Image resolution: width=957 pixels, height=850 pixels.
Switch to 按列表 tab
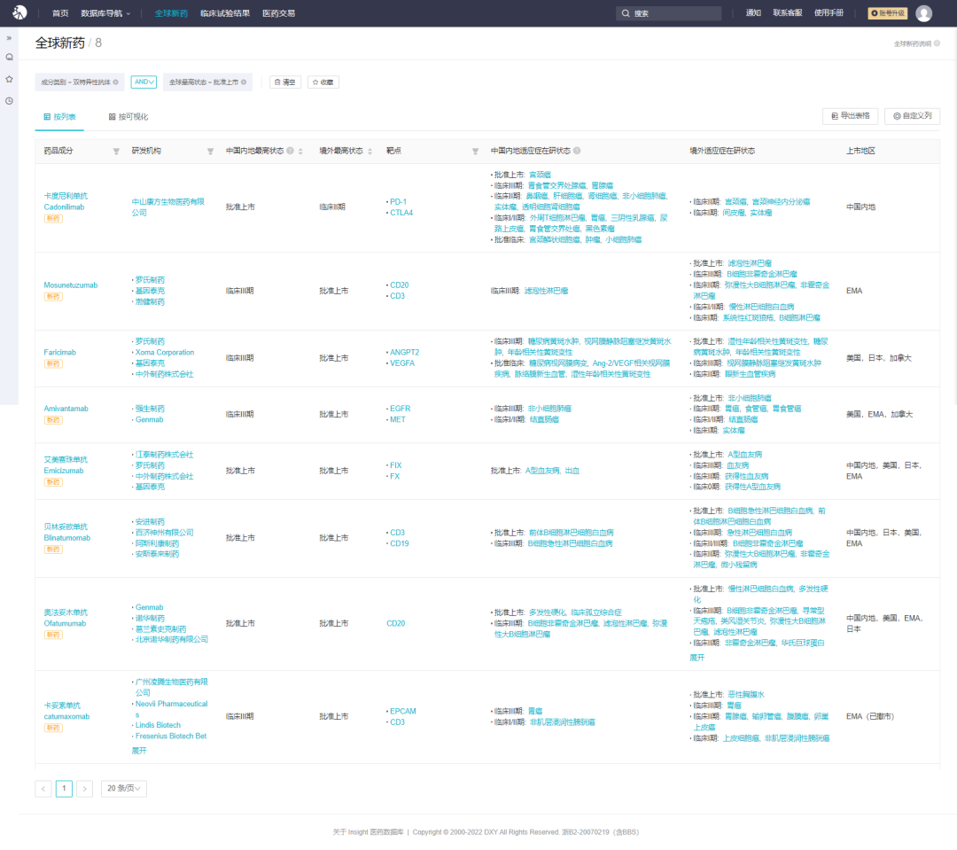click(59, 117)
